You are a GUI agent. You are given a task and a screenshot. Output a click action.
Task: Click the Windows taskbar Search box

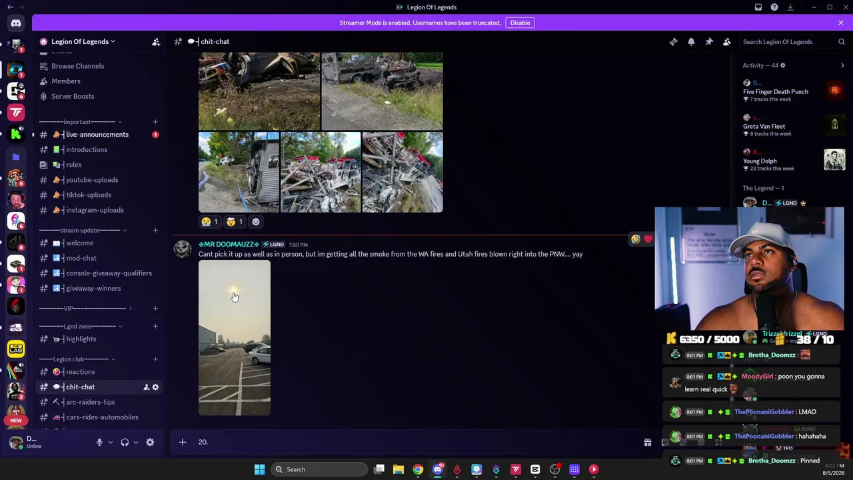tap(321, 469)
